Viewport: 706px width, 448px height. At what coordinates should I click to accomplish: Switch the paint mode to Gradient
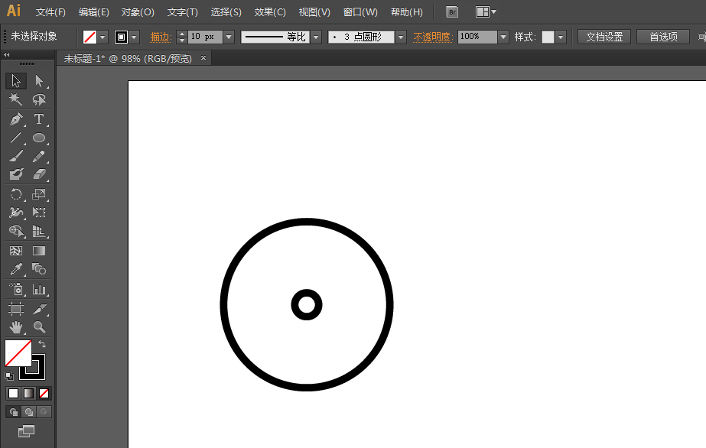(x=28, y=393)
